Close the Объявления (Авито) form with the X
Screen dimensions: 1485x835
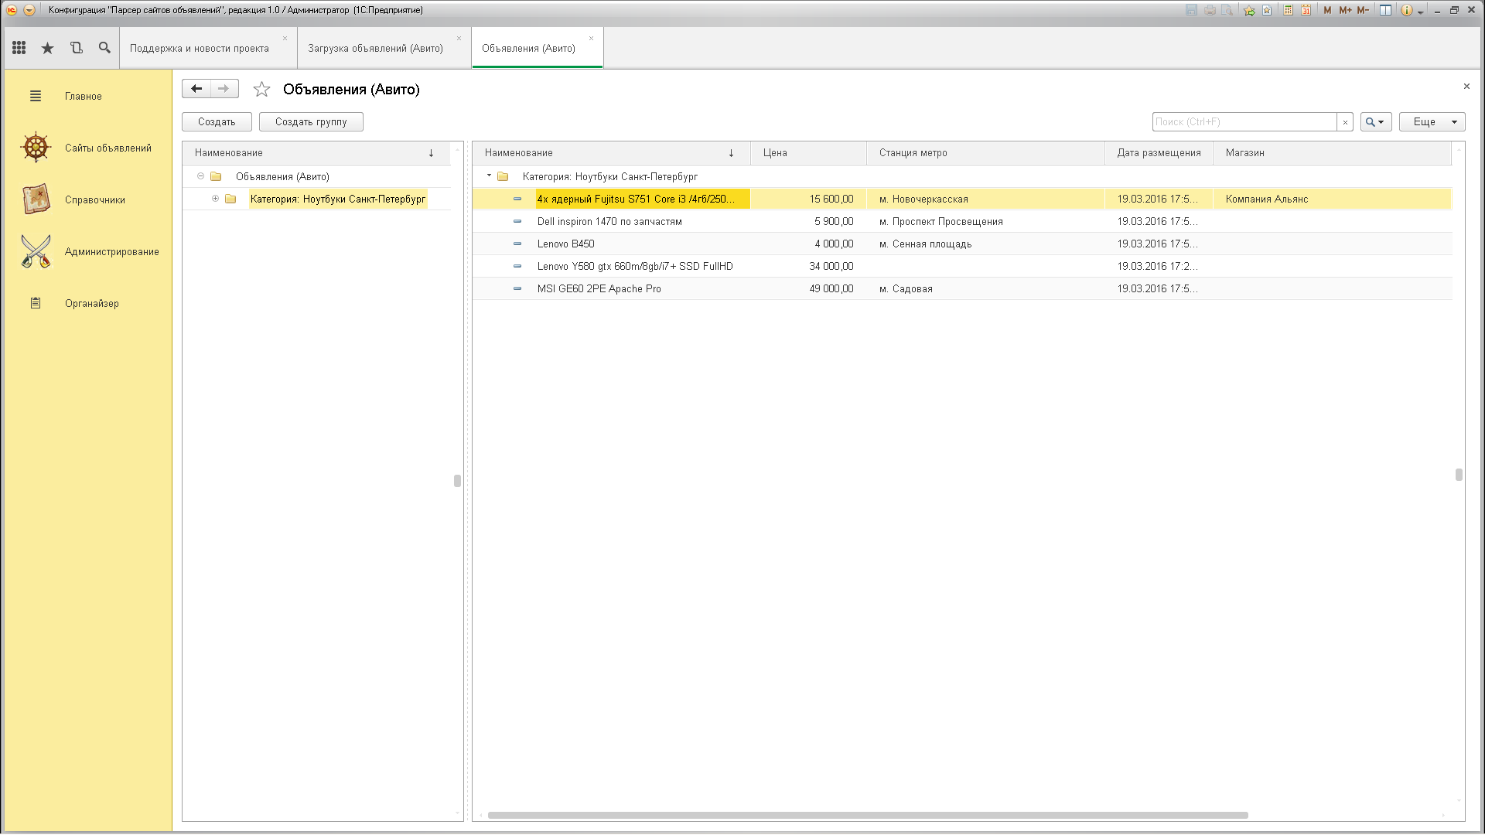[1466, 87]
